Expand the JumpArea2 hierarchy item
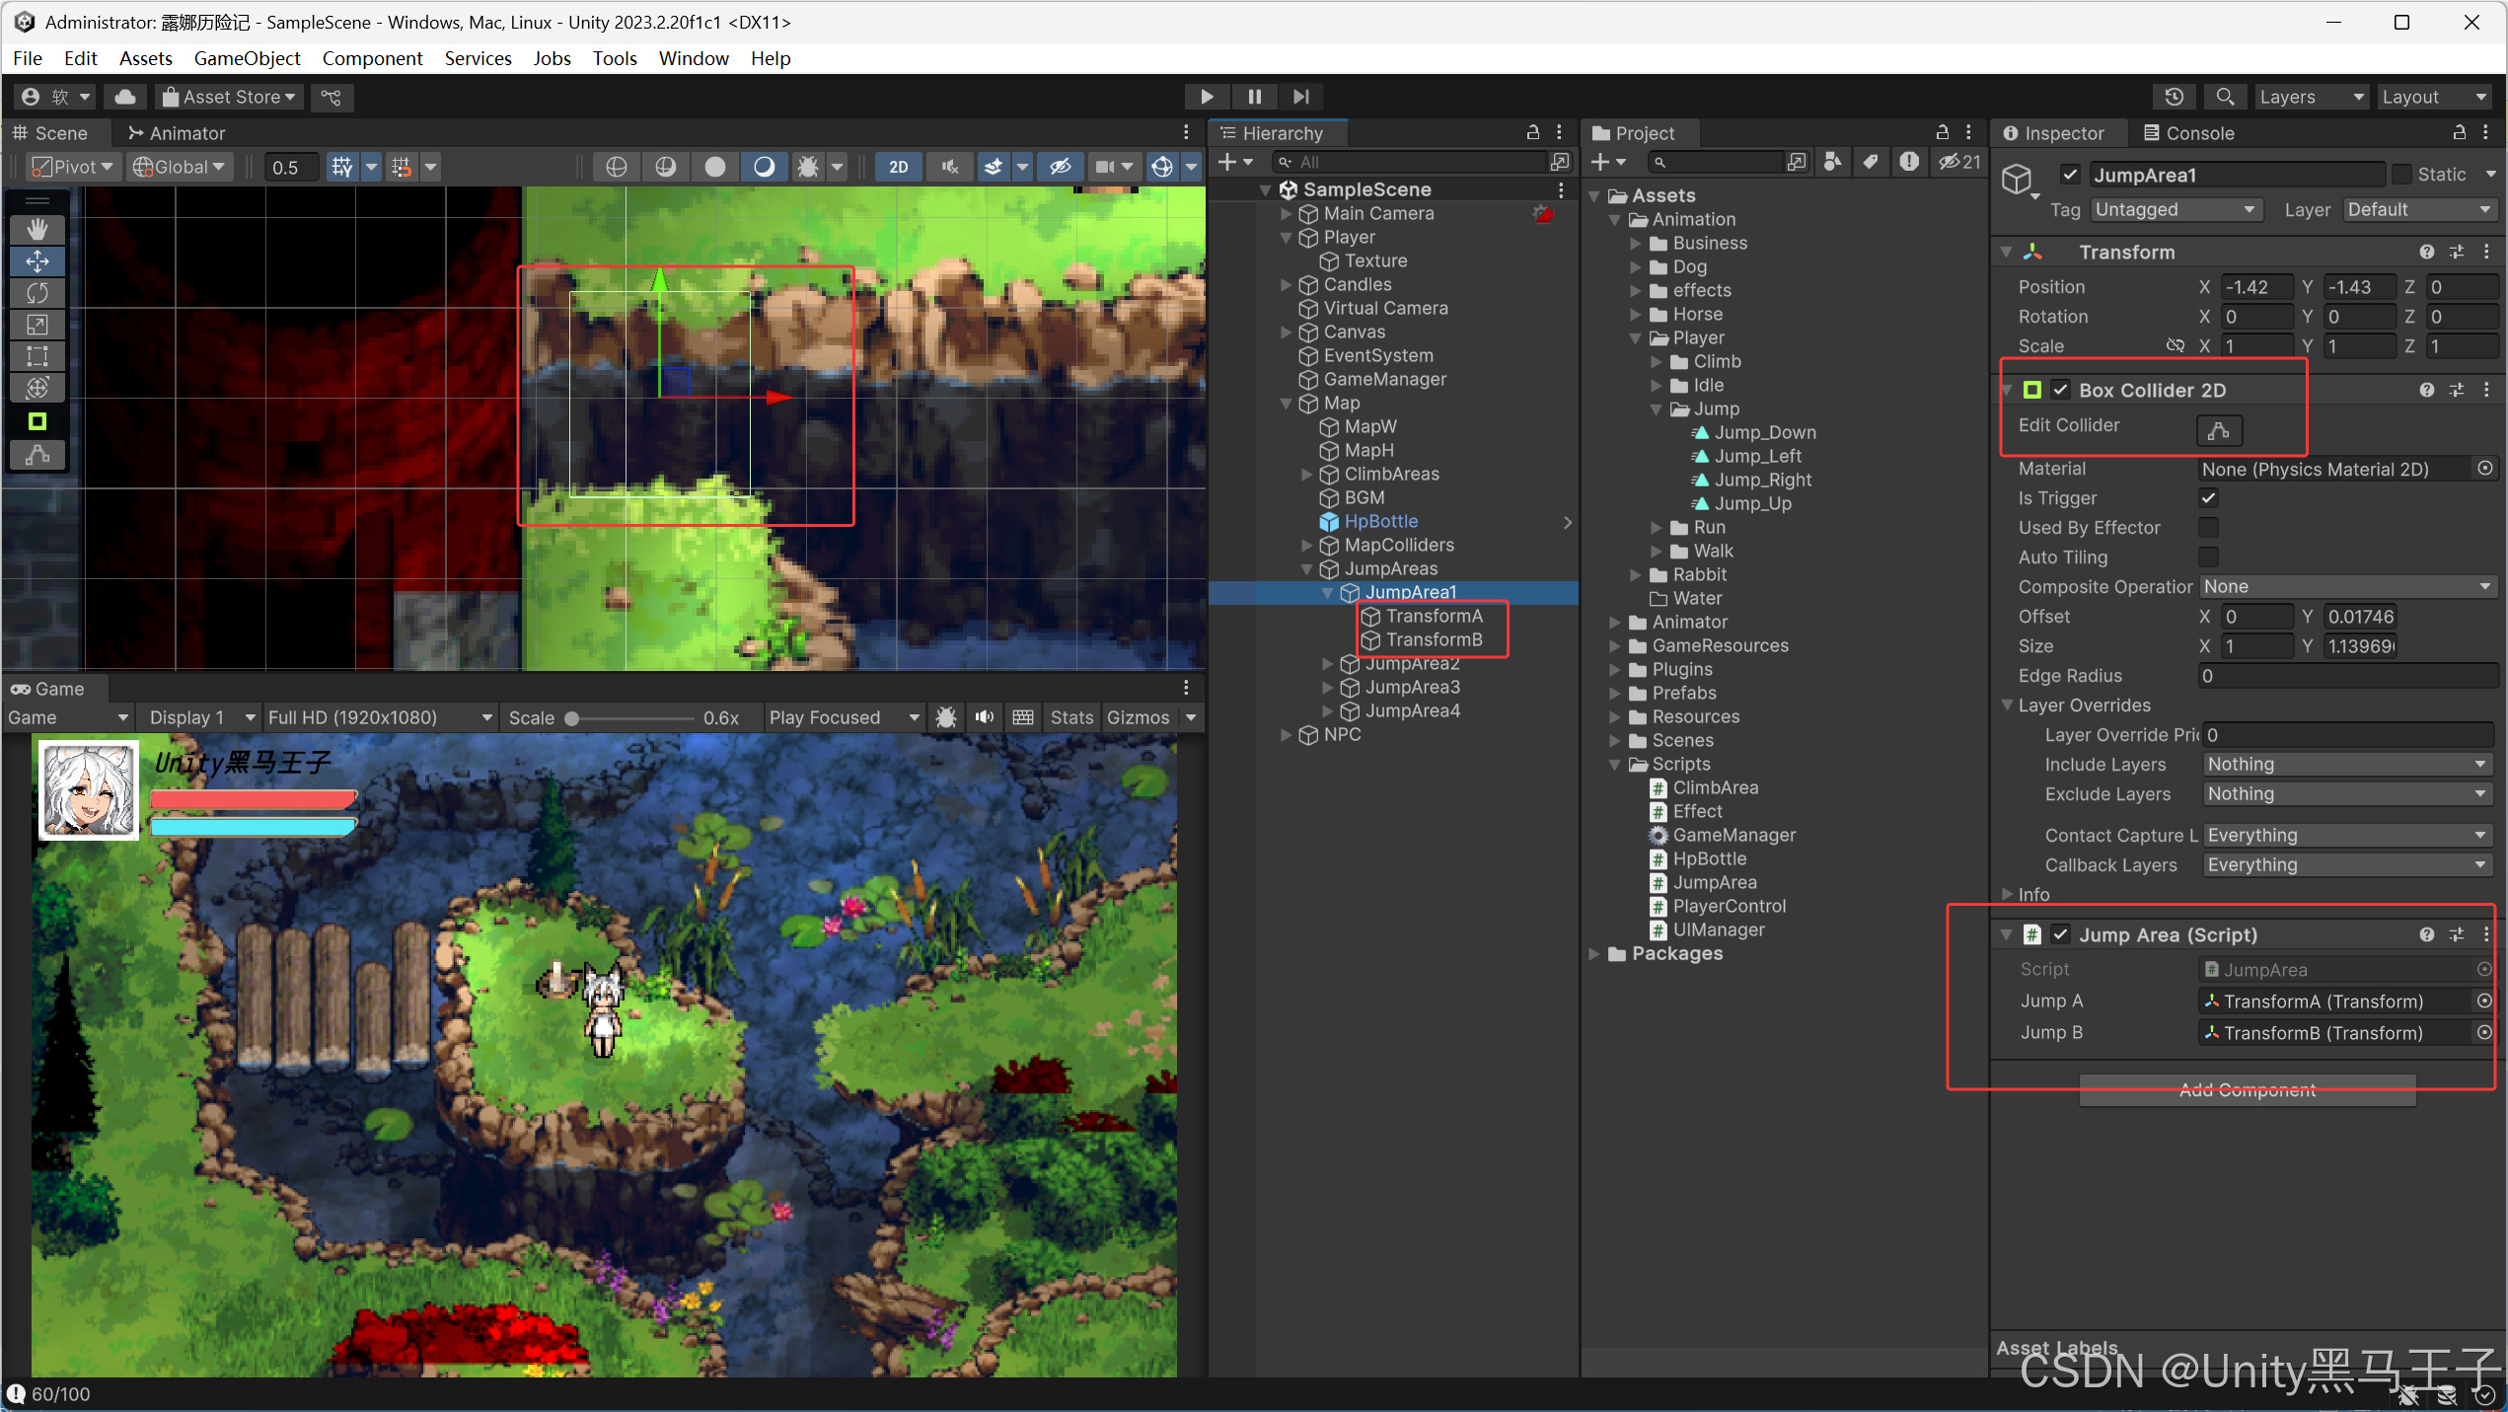Screen dimensions: 2508x1412 coord(1327,664)
